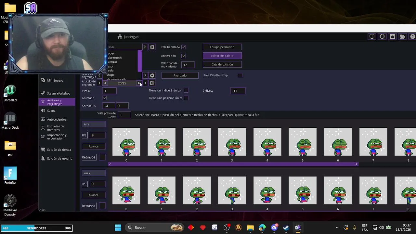
Task: Toggle the Está habilitado checkbox
Action: tap(183, 47)
